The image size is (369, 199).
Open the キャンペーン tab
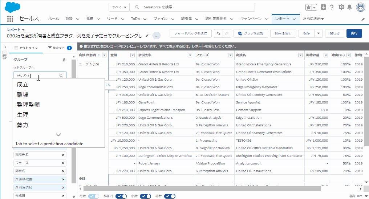click(x=251, y=19)
